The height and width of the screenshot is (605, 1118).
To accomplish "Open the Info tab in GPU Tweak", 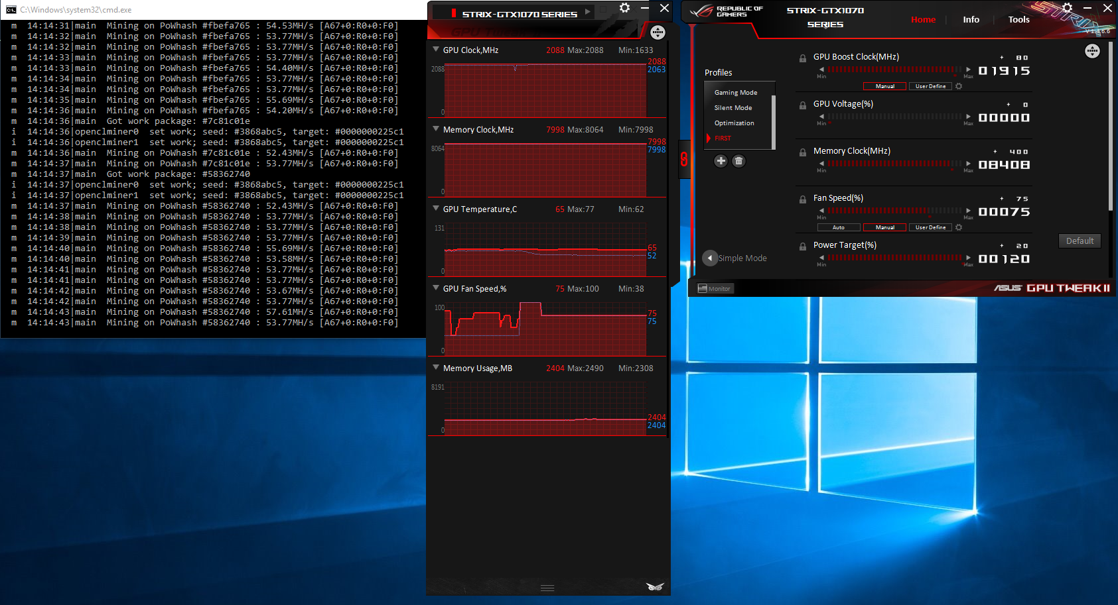I will tap(971, 20).
